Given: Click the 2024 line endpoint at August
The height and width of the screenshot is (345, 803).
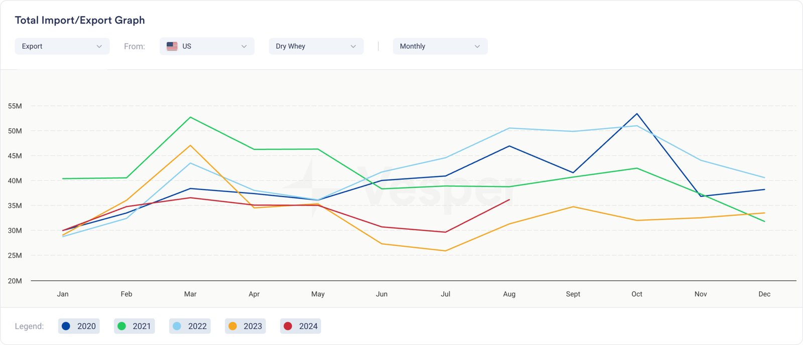Looking at the screenshot, I should pyautogui.click(x=509, y=200).
